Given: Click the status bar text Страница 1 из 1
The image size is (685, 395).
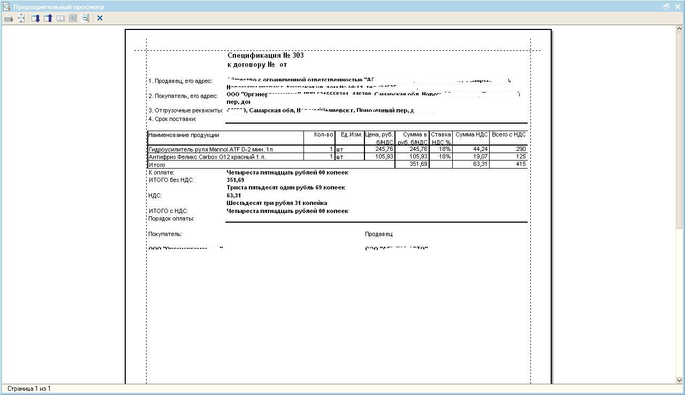Looking at the screenshot, I should tap(29, 389).
